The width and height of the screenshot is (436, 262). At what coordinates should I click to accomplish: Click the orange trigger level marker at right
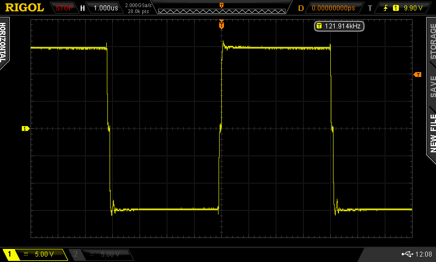pos(417,74)
